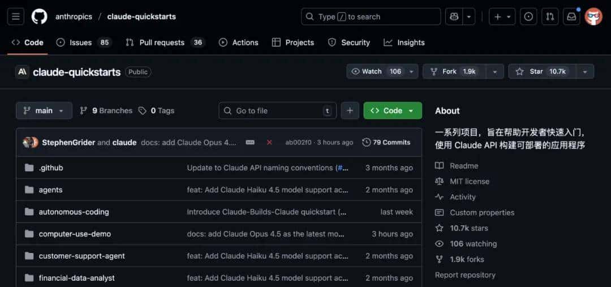Viewport: 611px width, 287px height.
Task: Open the notifications inbox
Action: pos(571,17)
